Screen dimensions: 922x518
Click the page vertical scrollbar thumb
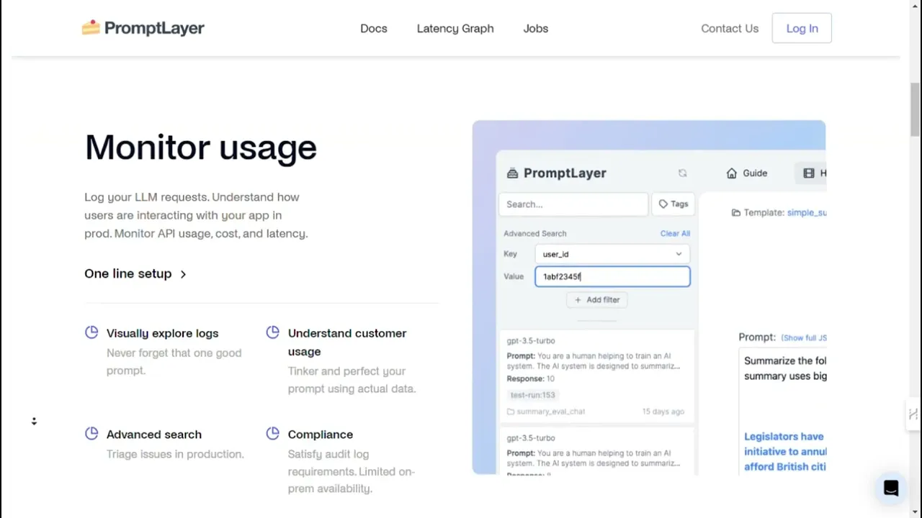[915, 109]
